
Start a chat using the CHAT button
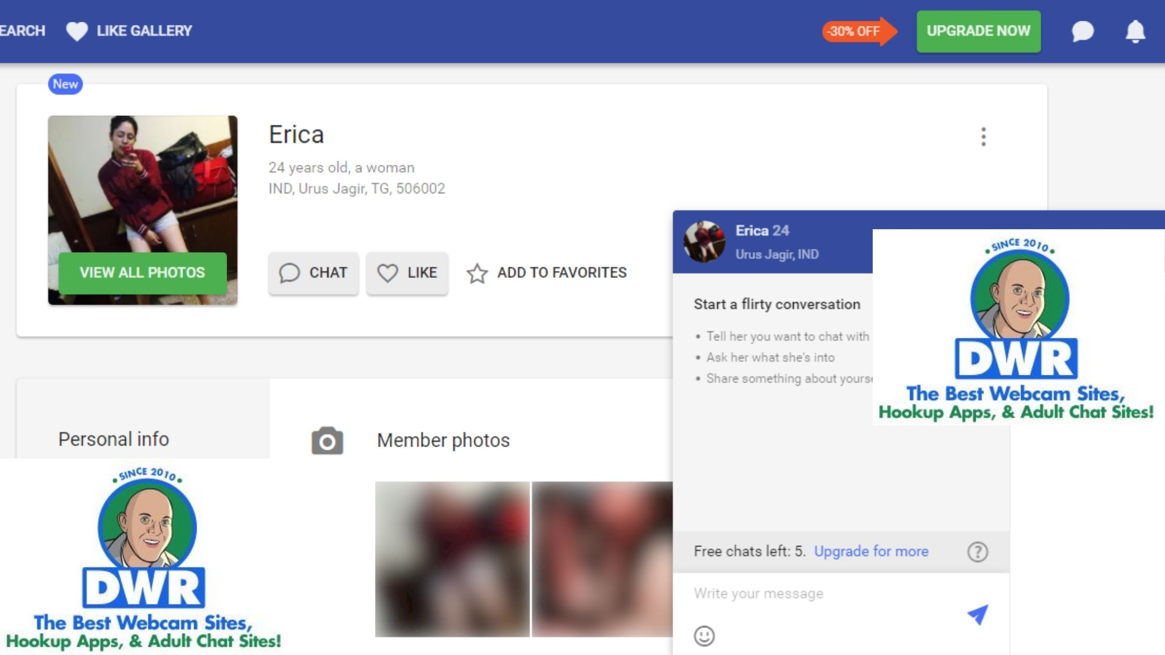pyautogui.click(x=313, y=273)
